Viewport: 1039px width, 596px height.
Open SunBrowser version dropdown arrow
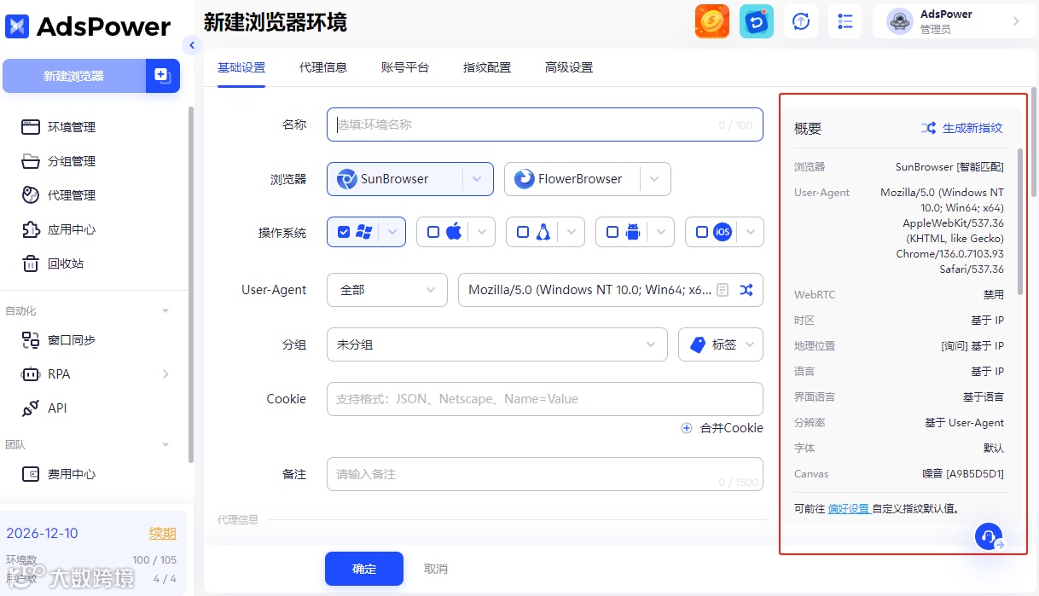478,179
